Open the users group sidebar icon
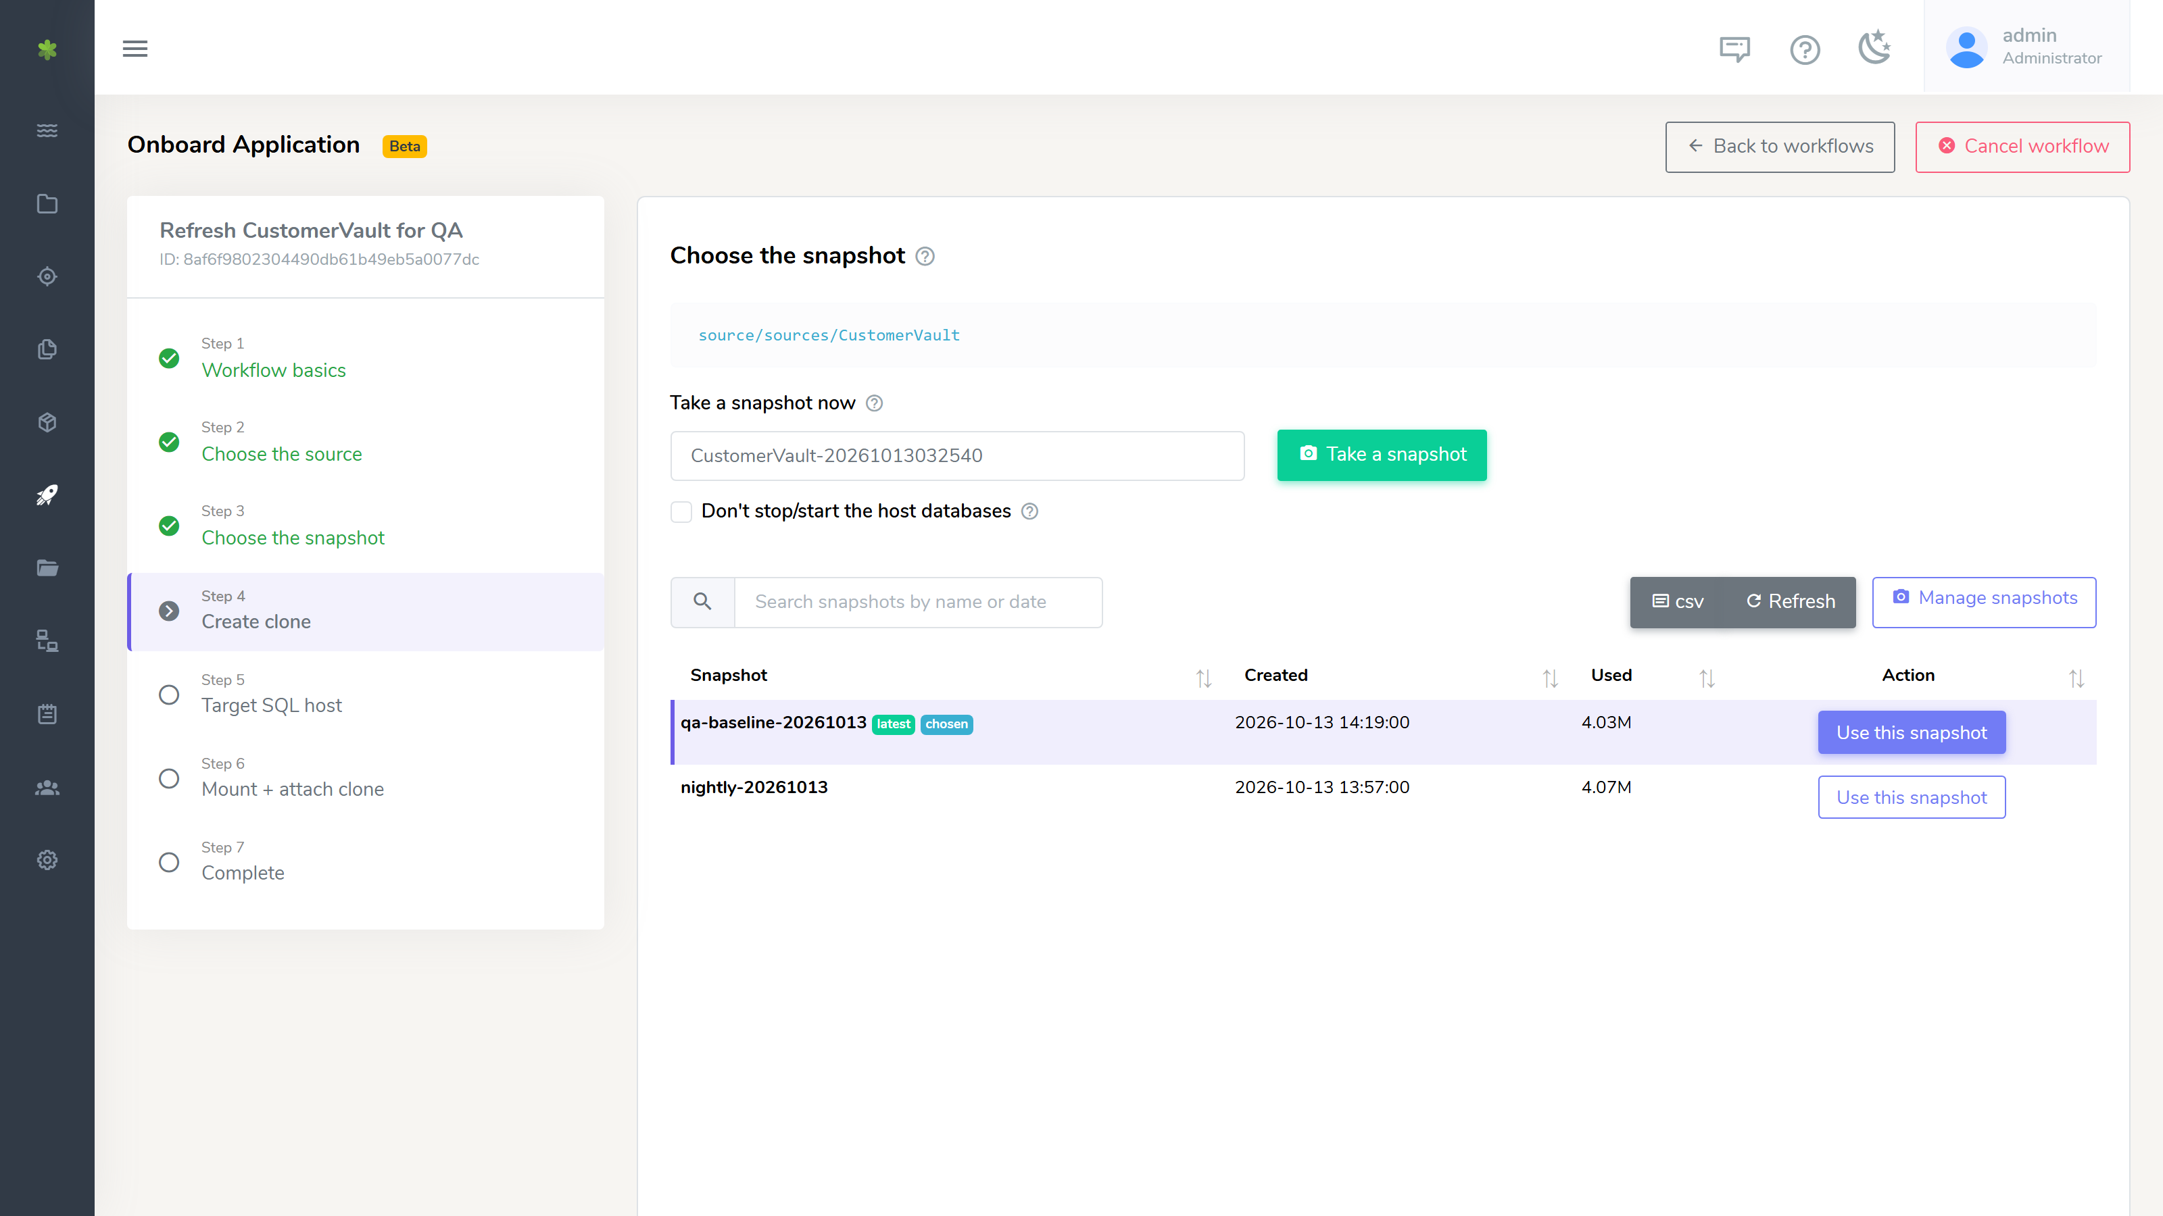This screenshot has width=2163, height=1216. pyautogui.click(x=47, y=787)
